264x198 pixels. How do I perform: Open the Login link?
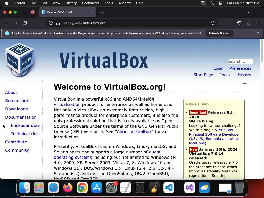click(218, 68)
